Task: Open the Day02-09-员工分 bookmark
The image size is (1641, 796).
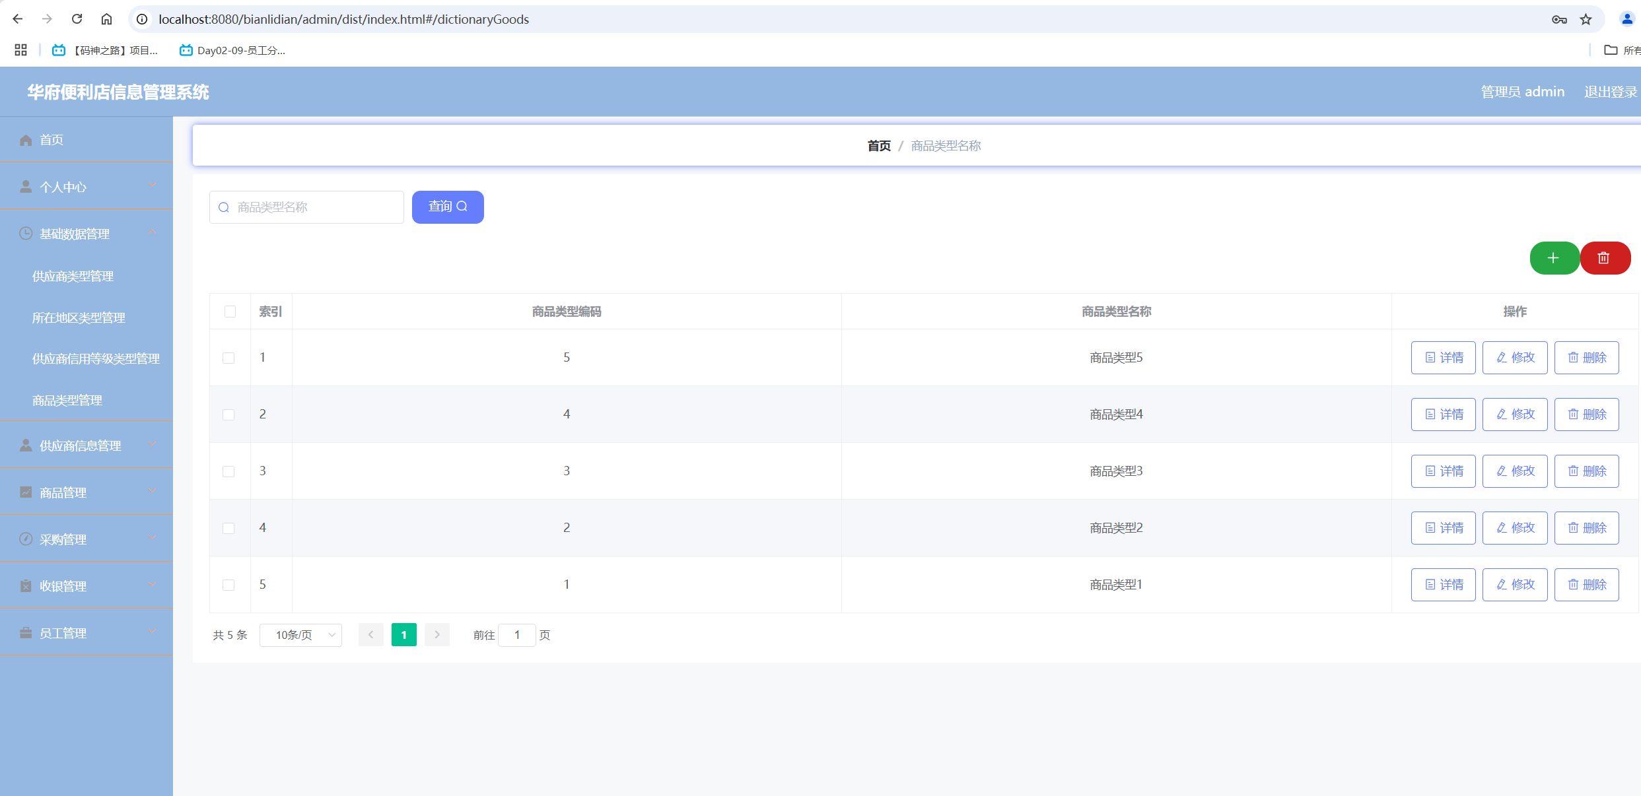Action: (x=232, y=50)
